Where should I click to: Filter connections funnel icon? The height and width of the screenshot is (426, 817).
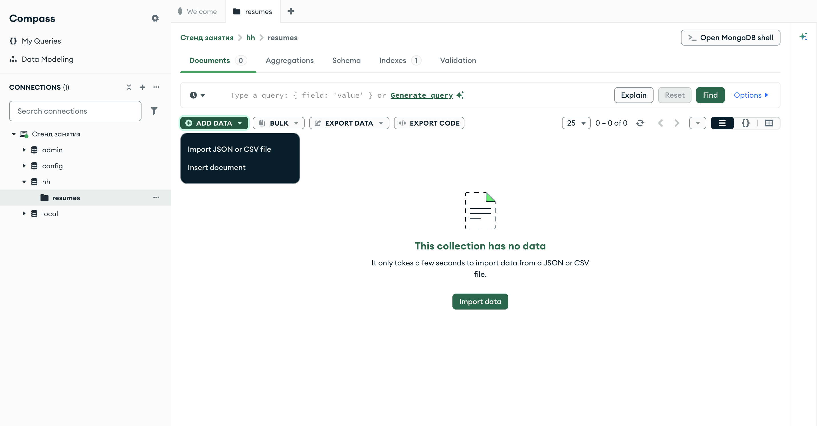tap(154, 111)
